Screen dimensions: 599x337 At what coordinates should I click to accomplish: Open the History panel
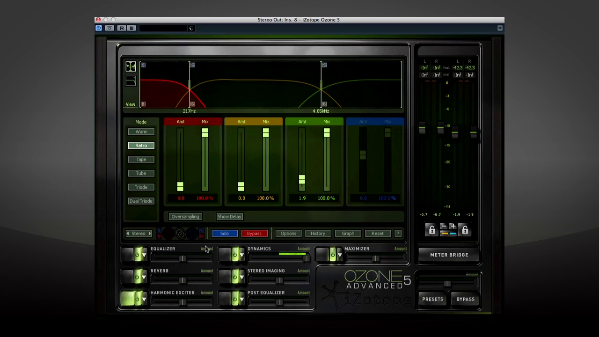(318, 234)
